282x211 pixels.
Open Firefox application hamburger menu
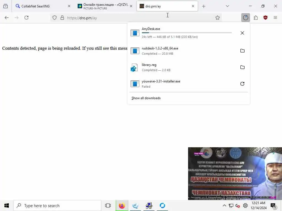click(275, 18)
